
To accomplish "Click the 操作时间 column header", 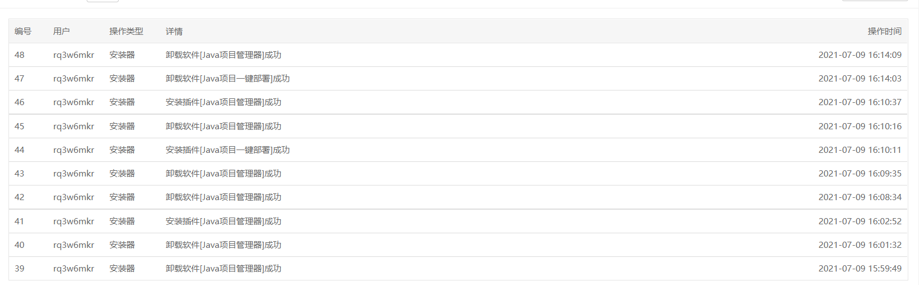I will point(884,31).
